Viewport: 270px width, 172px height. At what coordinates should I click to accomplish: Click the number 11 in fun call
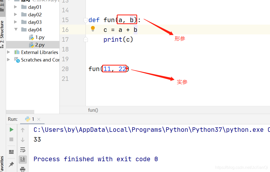[x=107, y=69]
